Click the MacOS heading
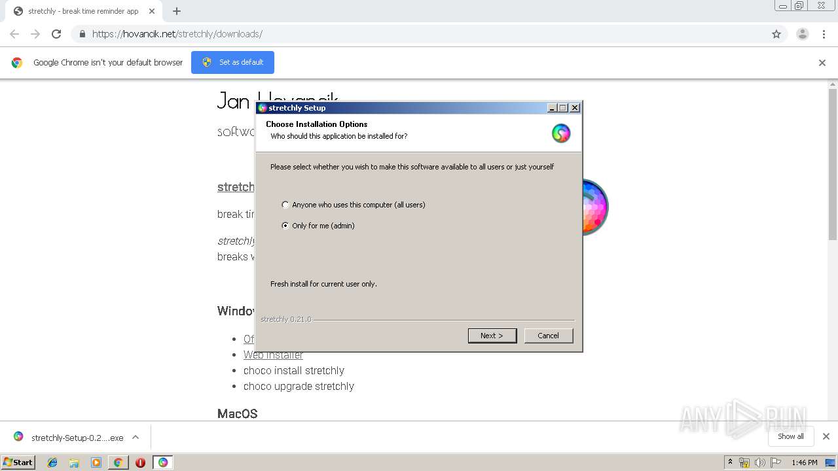The image size is (838, 471). 238,413
